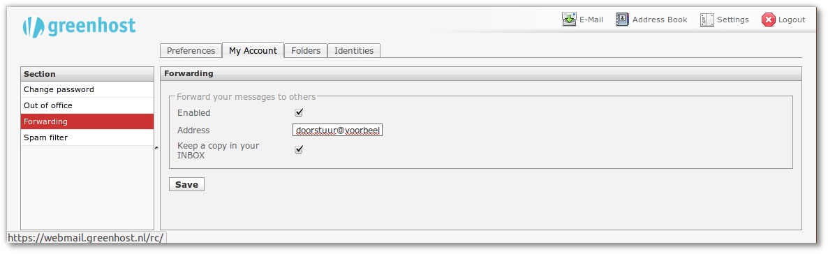Image resolution: width=828 pixels, height=254 pixels.
Task: Toggle the Enabled forwarding checkbox
Action: pos(299,112)
